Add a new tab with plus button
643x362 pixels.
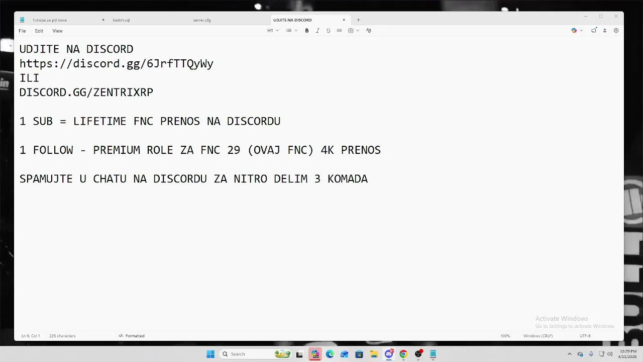click(358, 20)
